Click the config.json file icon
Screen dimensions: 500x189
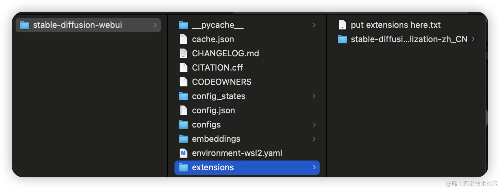click(x=184, y=110)
